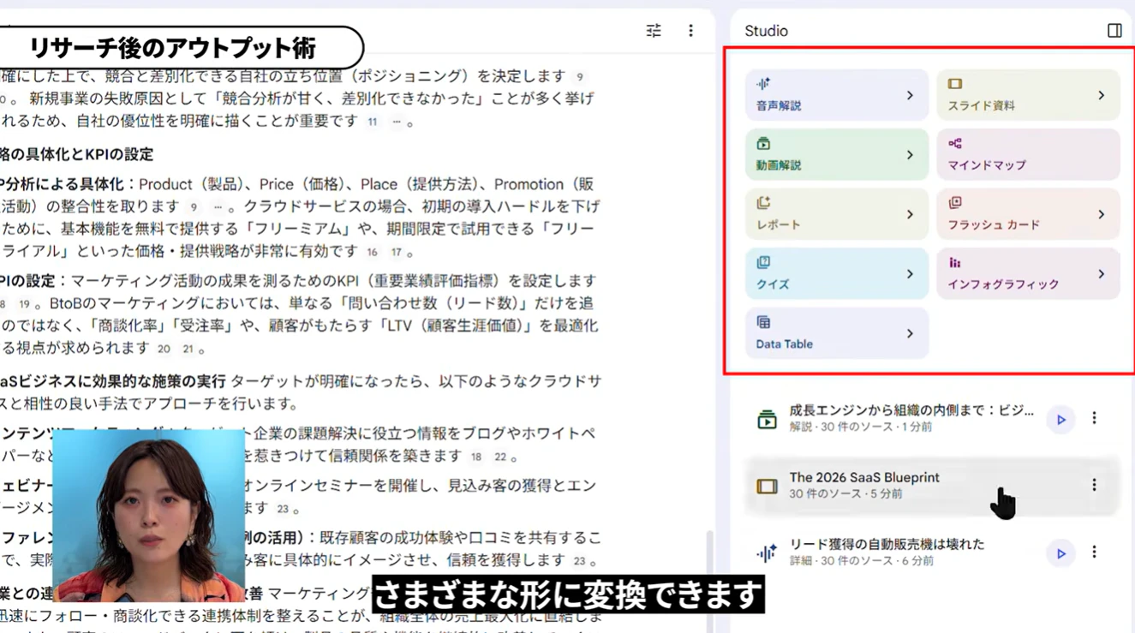Image resolution: width=1135 pixels, height=633 pixels.
Task: Play the リード獲得の自動販売機は壊れた audio overview
Action: pyautogui.click(x=1060, y=553)
